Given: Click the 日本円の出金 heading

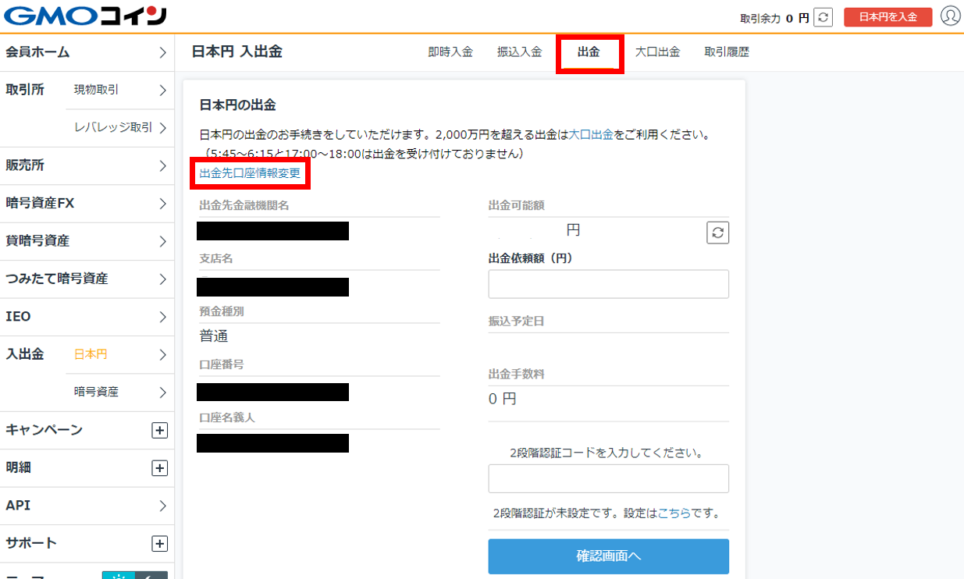Looking at the screenshot, I should point(237,105).
